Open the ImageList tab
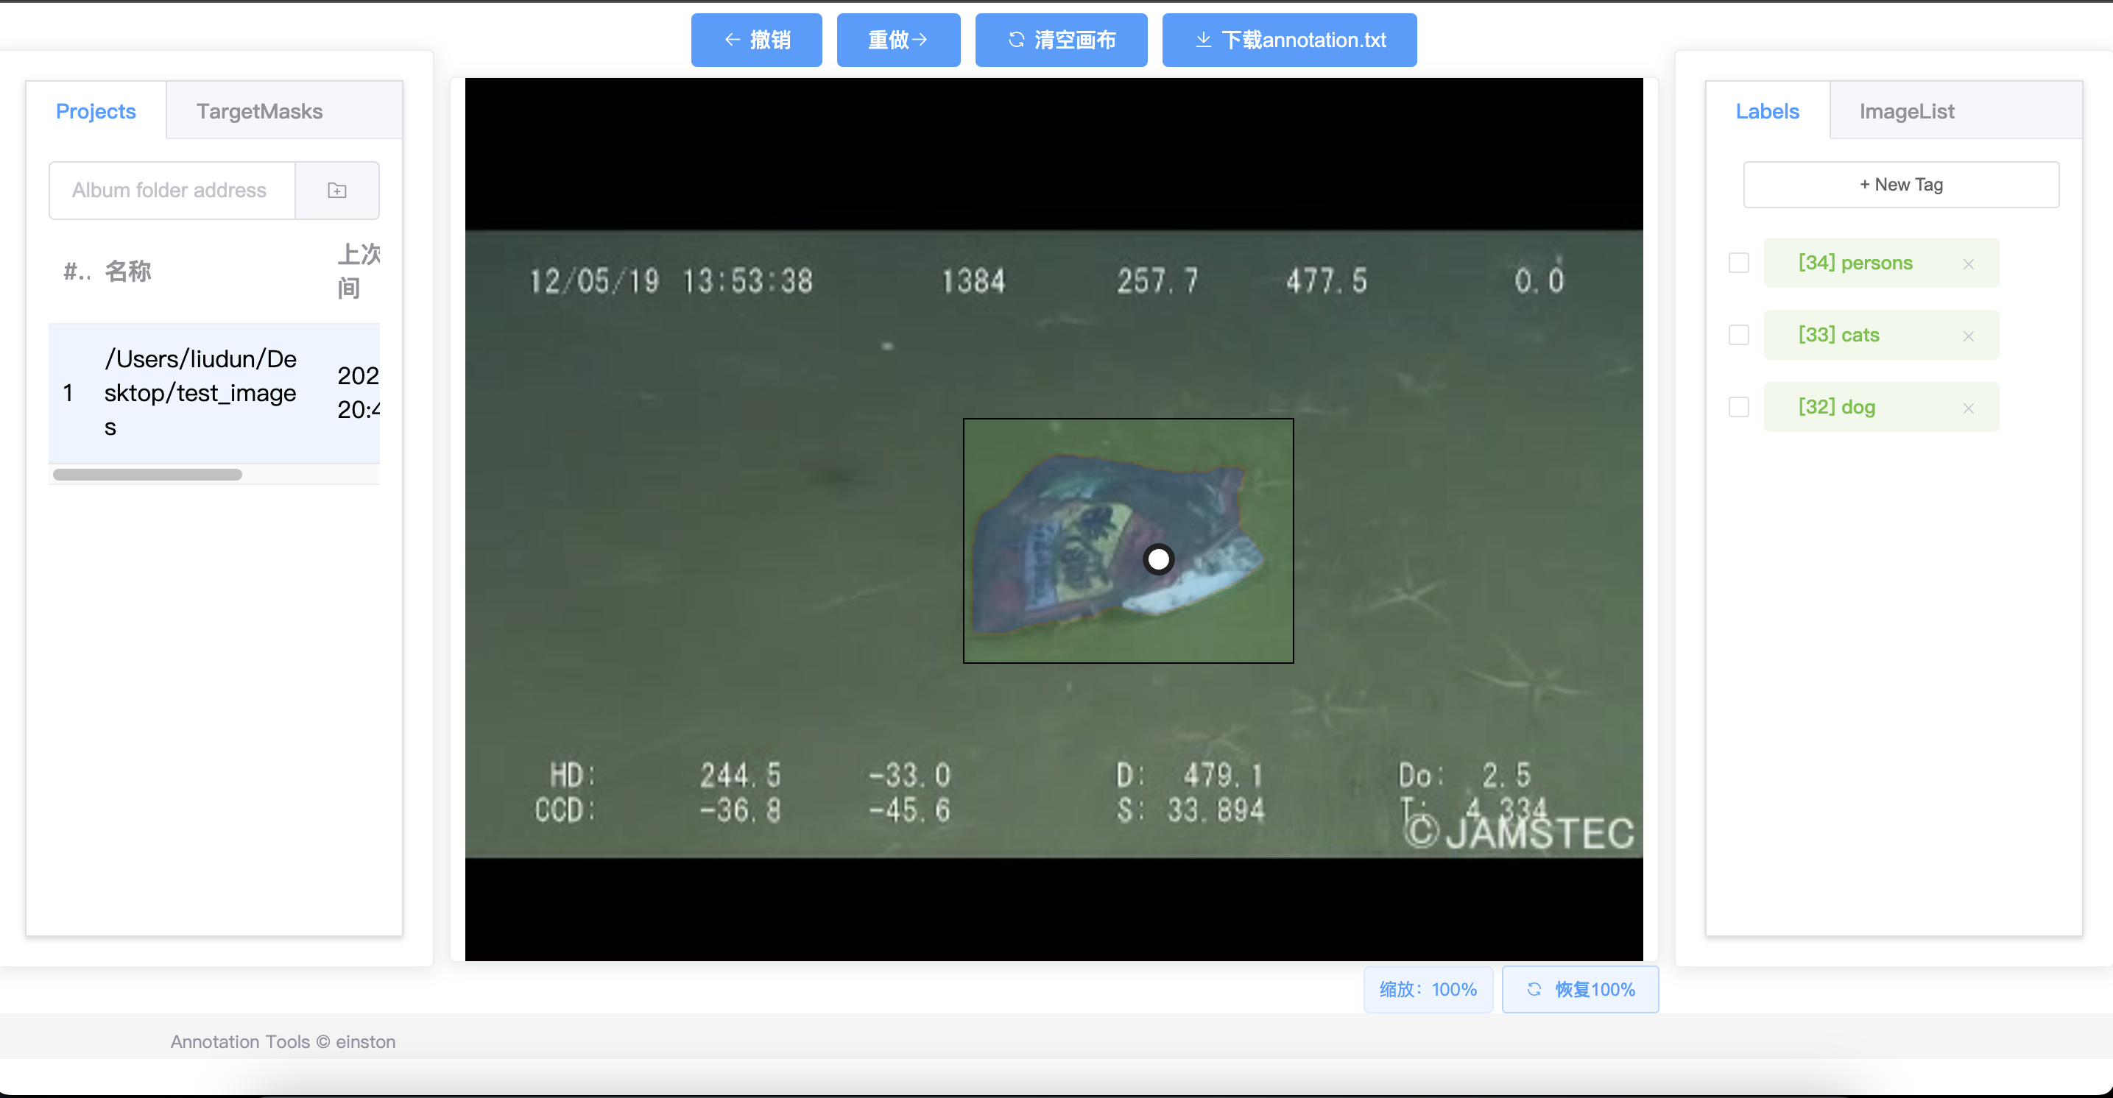 click(x=1906, y=110)
